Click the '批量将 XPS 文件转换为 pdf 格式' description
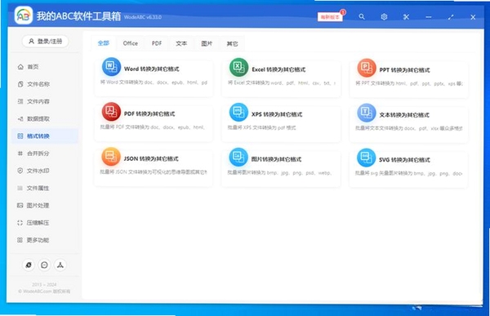Viewport: 490px width, 316px height. pos(262,127)
